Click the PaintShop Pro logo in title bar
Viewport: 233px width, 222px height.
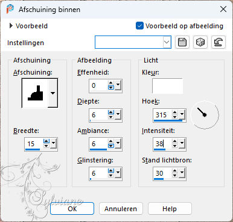(x=10, y=9)
